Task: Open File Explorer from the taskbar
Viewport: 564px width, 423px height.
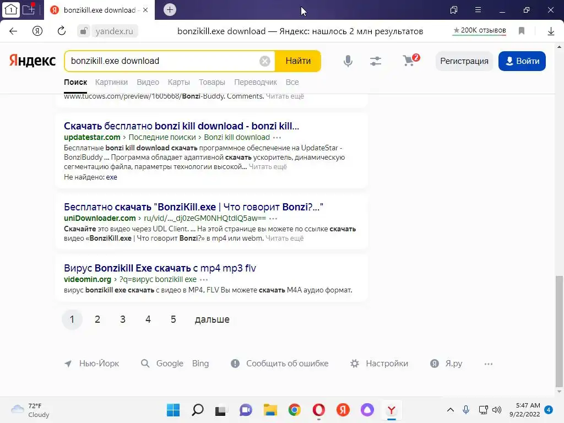Action: point(270,410)
